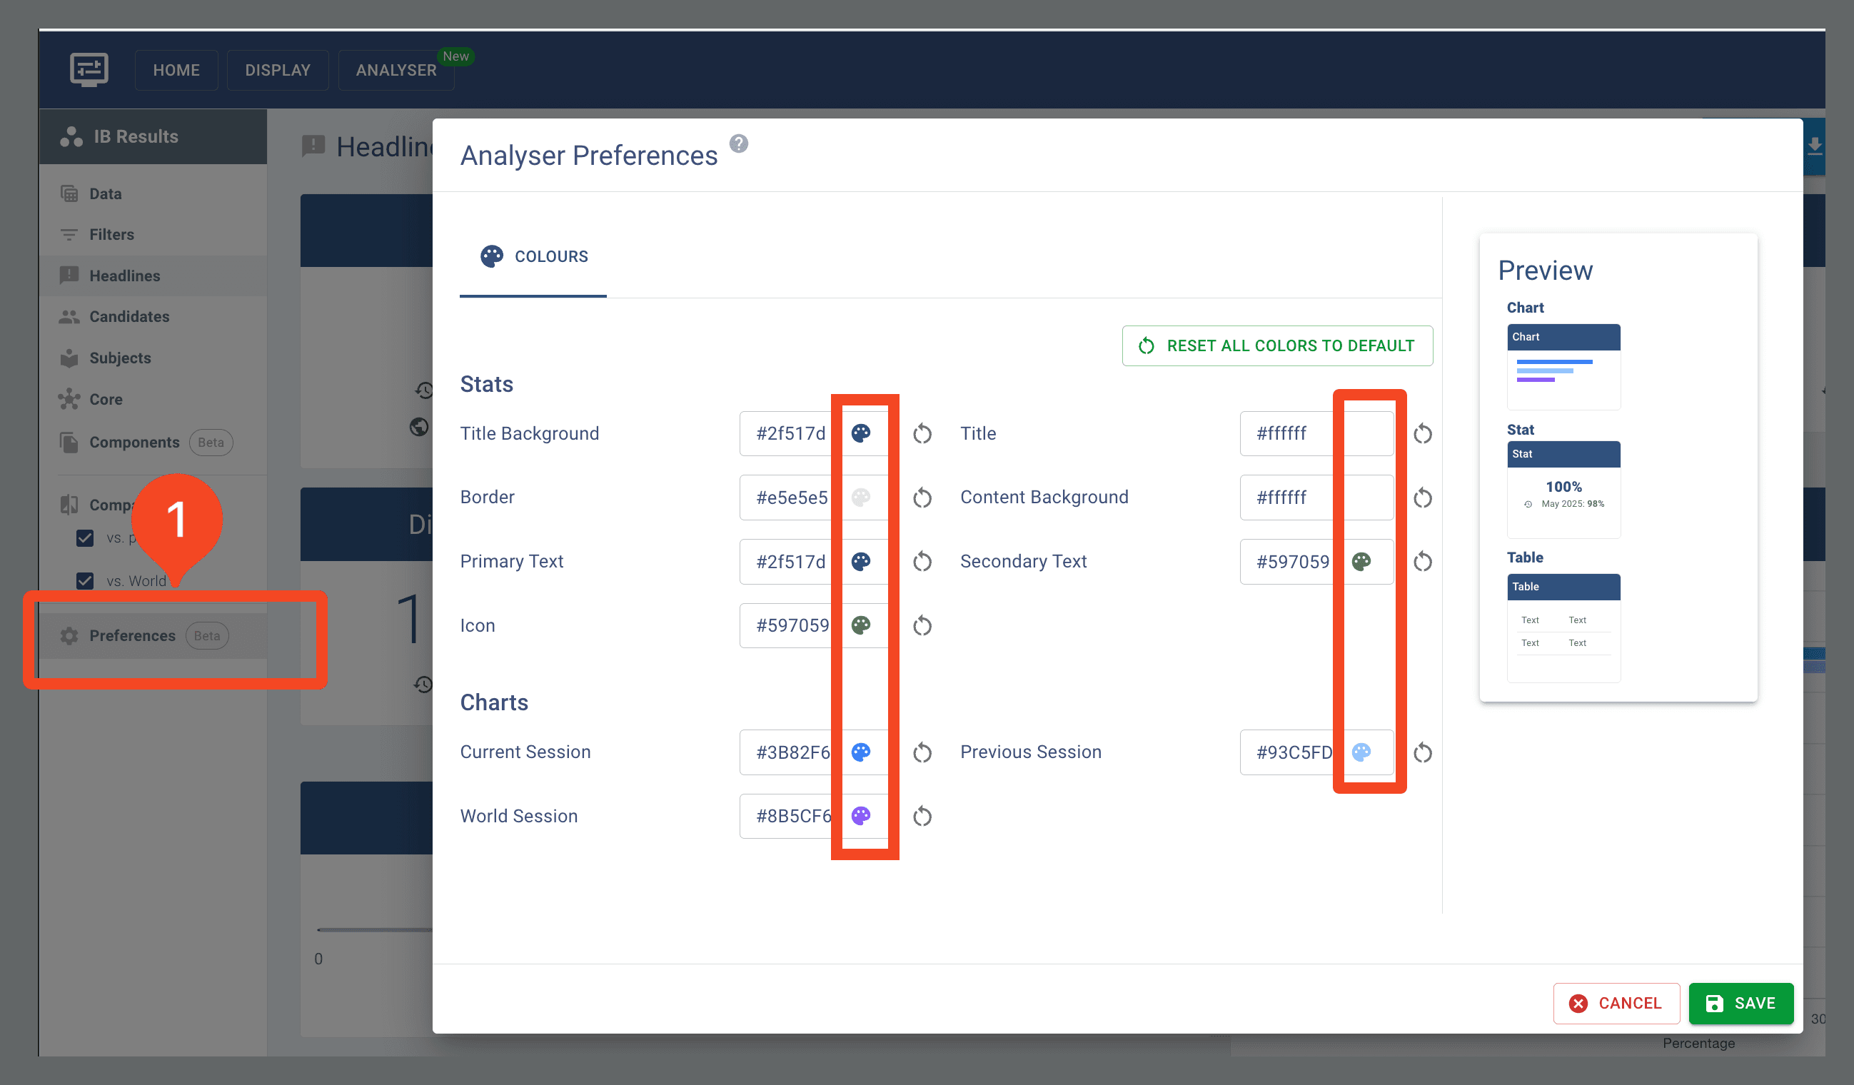Click the Chart preview thumbnail
The height and width of the screenshot is (1085, 1854).
tap(1563, 366)
